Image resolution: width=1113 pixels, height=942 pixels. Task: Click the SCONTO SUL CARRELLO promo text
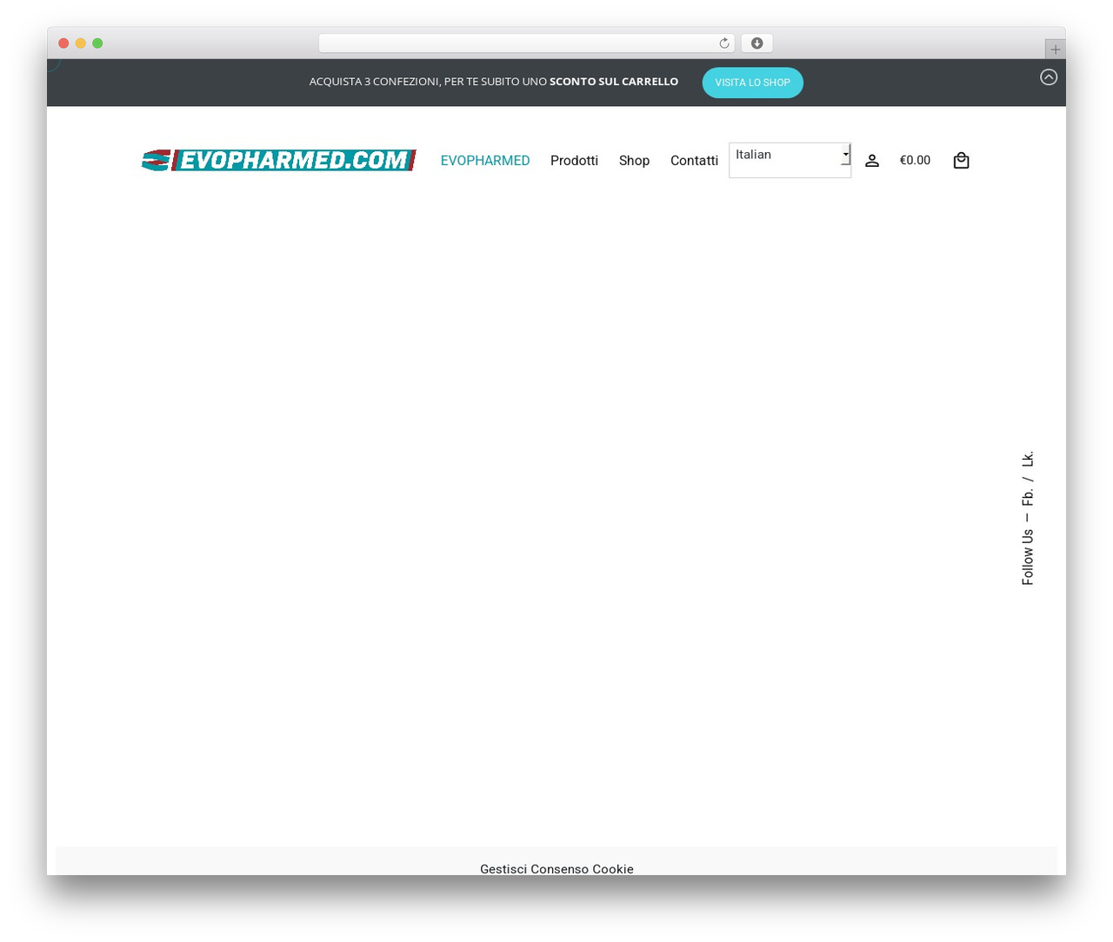click(x=614, y=82)
